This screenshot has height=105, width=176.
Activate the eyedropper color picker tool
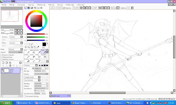tap(38, 47)
